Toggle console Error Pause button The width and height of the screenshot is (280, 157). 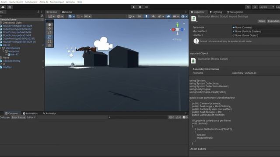(x=18, y=117)
